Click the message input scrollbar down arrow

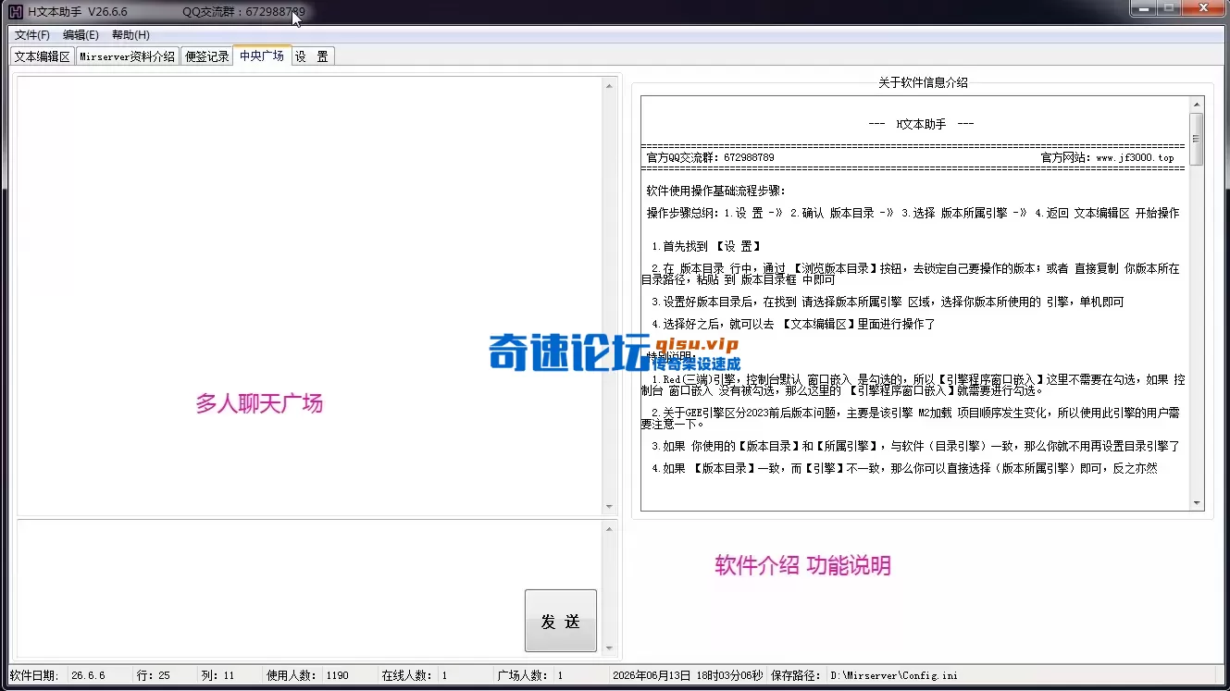click(x=609, y=648)
